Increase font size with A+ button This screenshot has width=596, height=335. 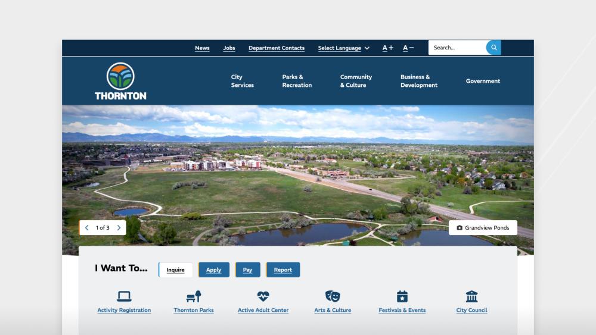click(x=388, y=48)
